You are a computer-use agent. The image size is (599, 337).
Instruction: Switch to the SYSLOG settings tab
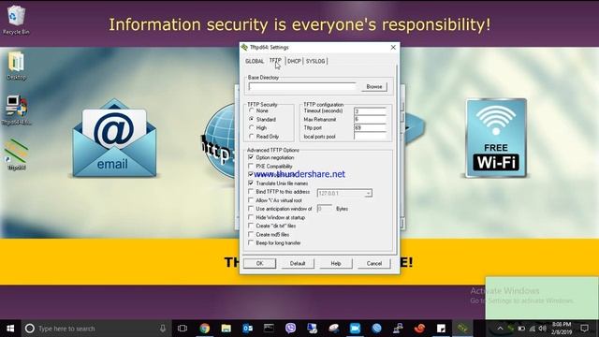[315, 61]
